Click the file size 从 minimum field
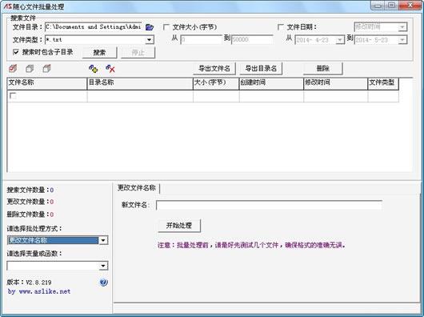Screen dimensions: 424x317 click(x=202, y=40)
